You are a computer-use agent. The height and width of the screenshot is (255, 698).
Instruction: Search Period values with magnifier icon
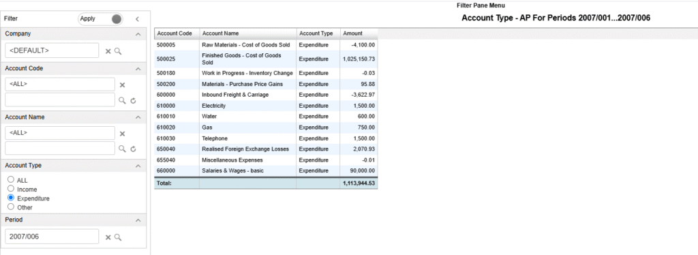click(x=118, y=237)
